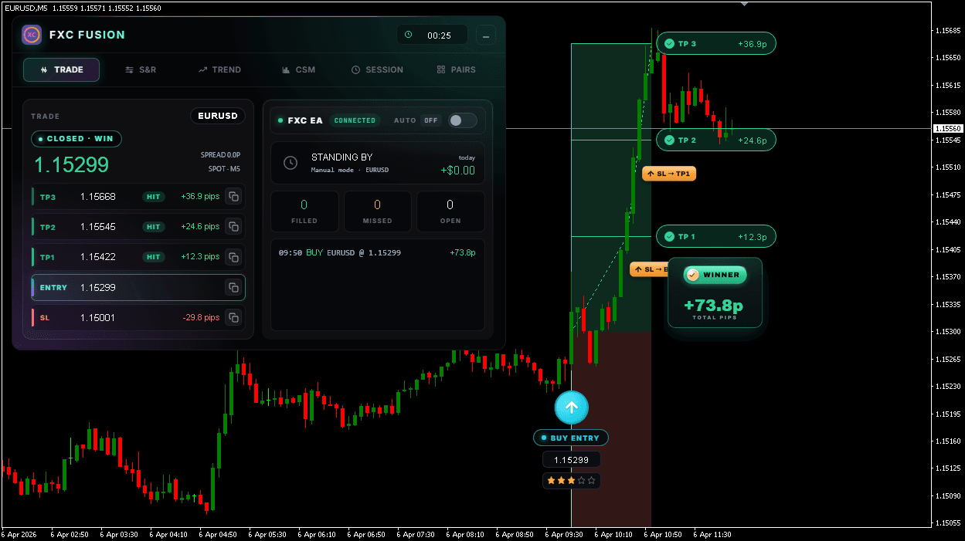Open the PAIRS tab

pos(456,69)
